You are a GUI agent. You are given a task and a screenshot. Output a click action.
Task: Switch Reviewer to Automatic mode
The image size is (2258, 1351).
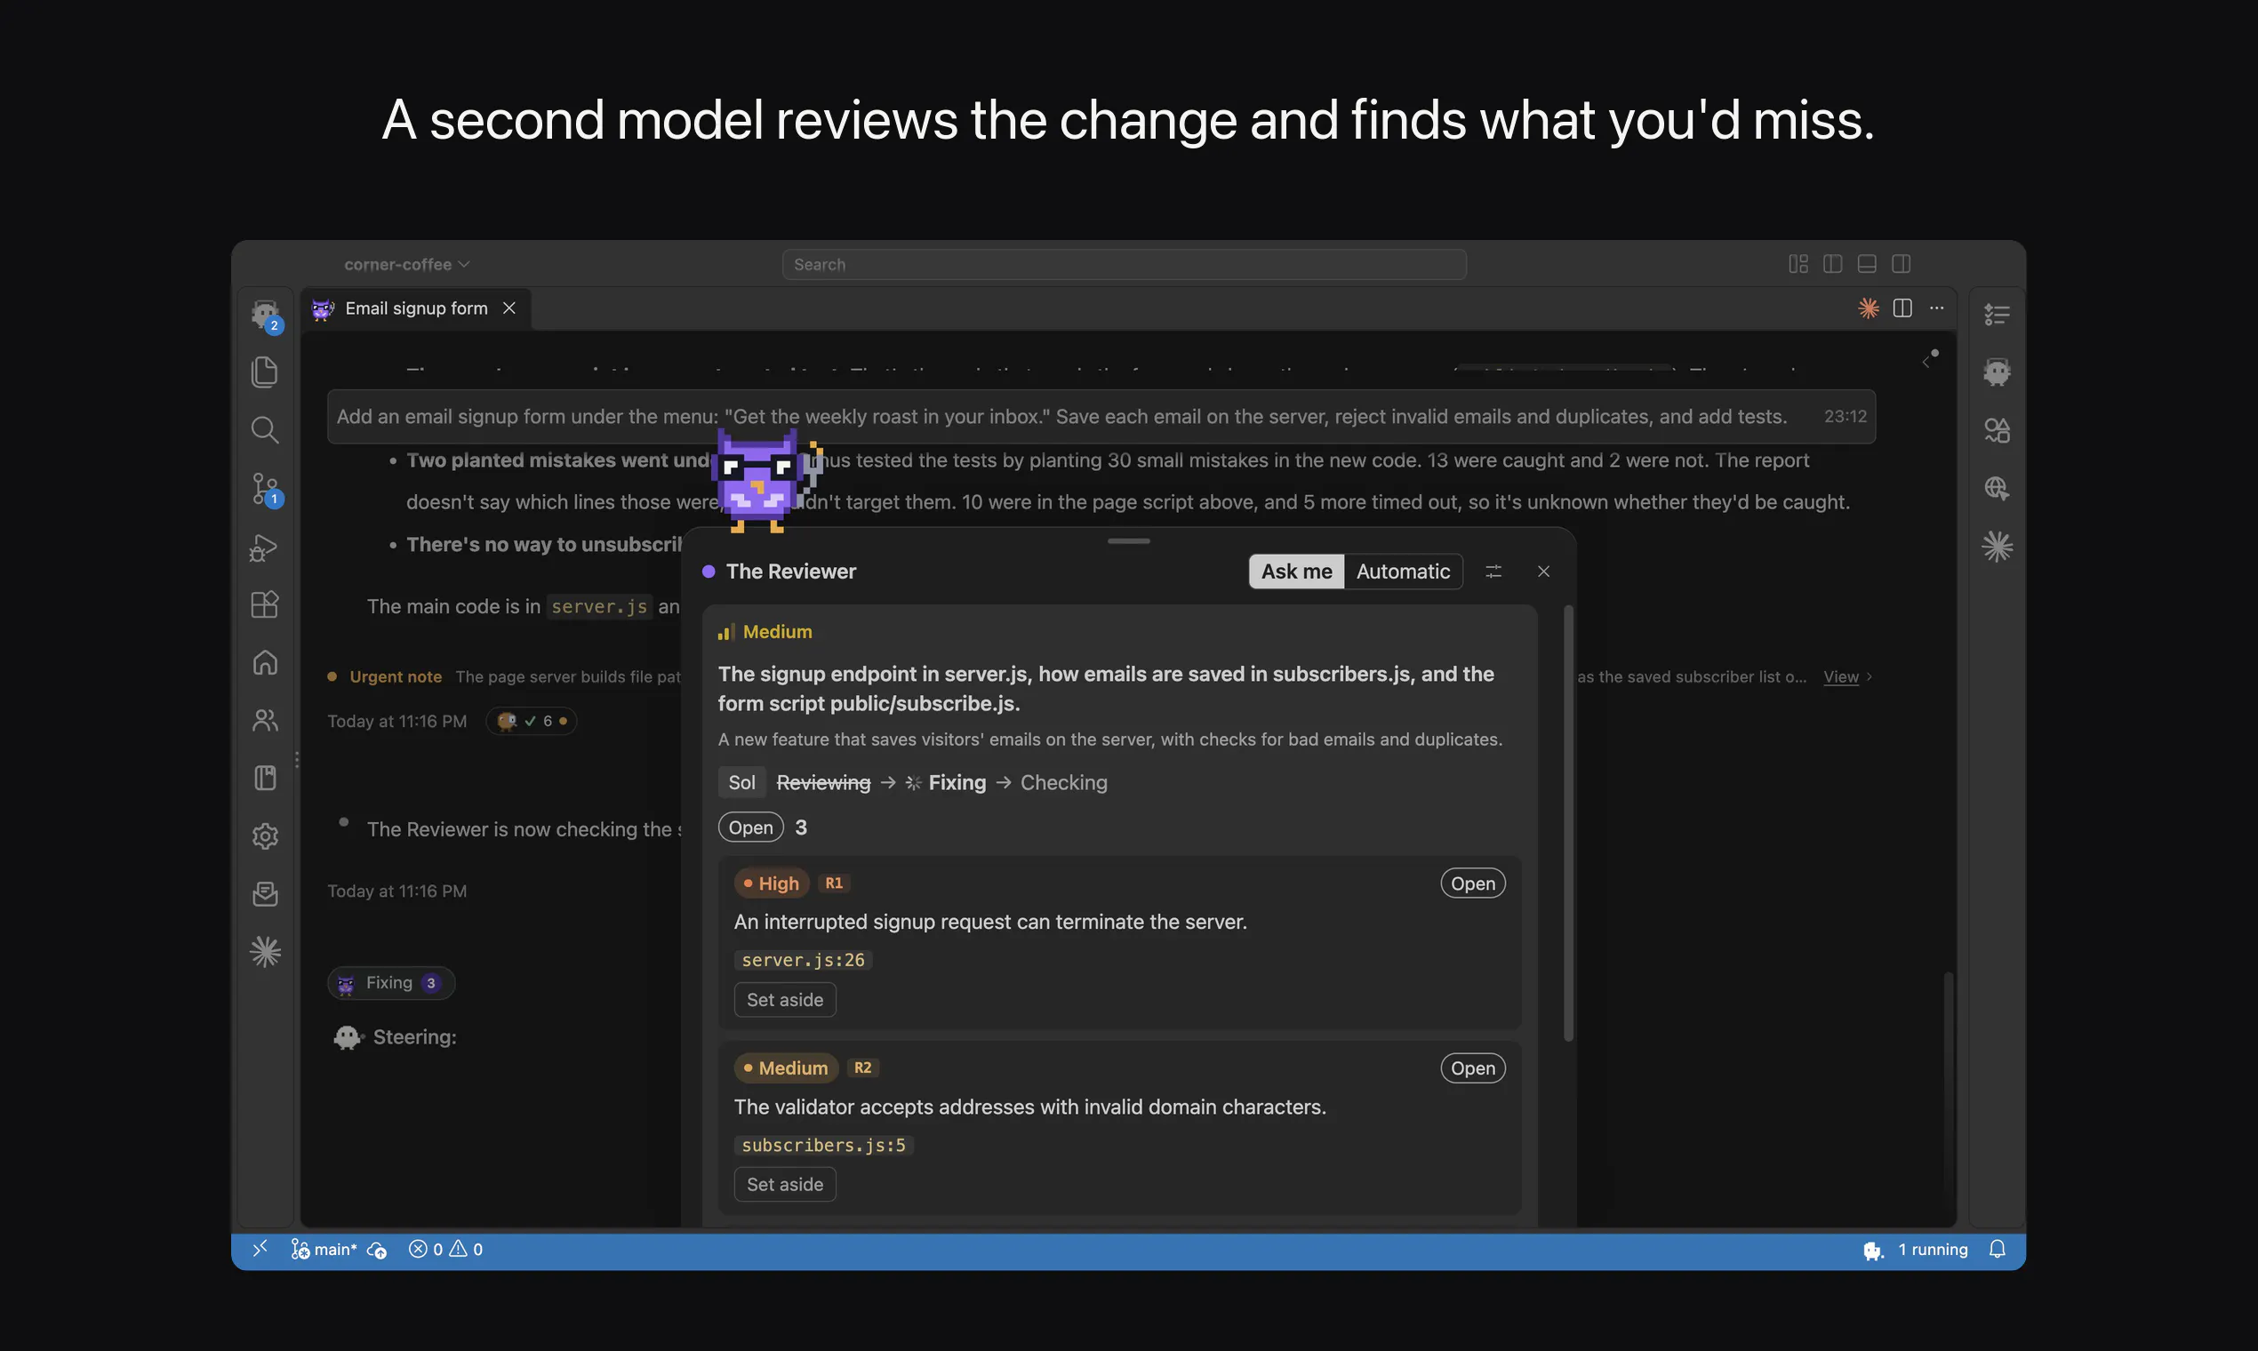[x=1403, y=571]
